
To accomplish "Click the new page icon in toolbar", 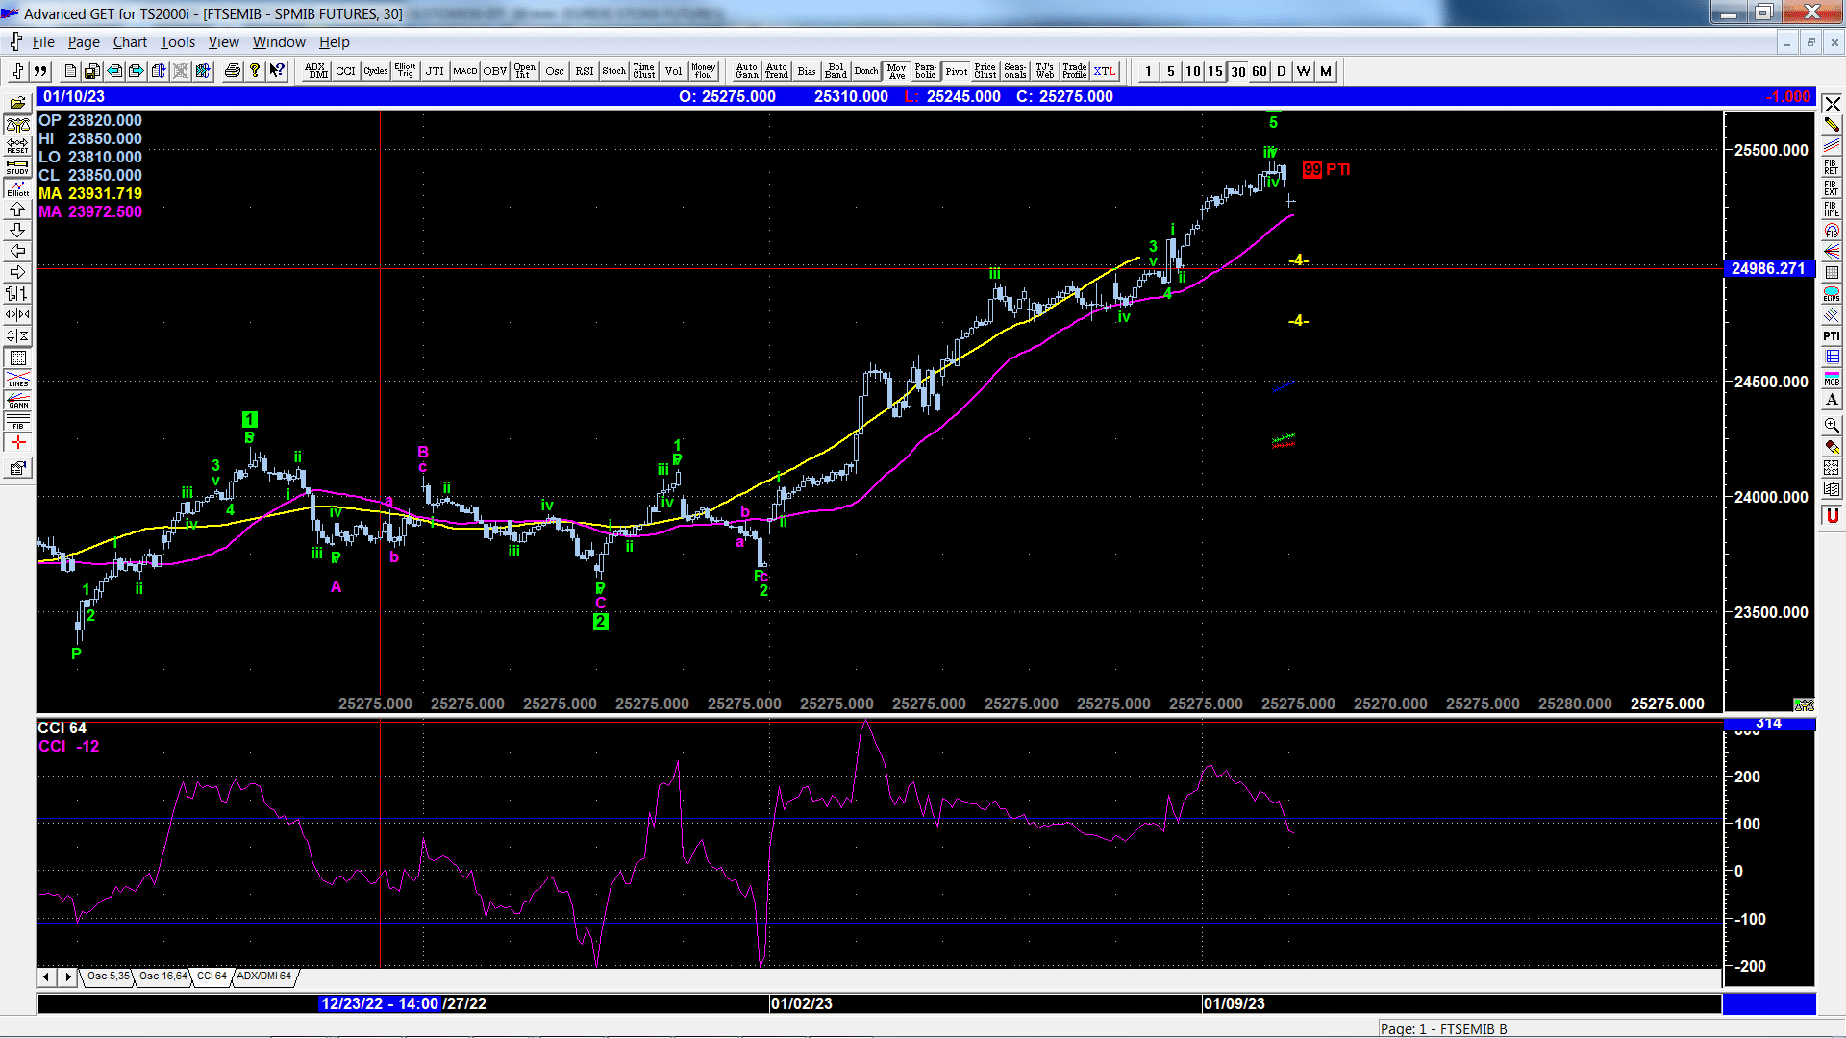I will (70, 71).
